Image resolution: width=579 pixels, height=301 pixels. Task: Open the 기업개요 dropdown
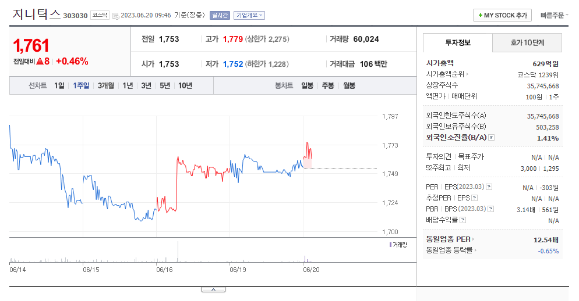pyautogui.click(x=249, y=15)
